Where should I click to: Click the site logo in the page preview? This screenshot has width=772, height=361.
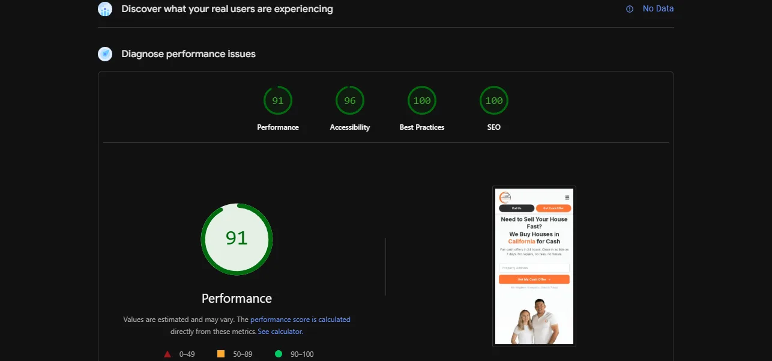505,197
